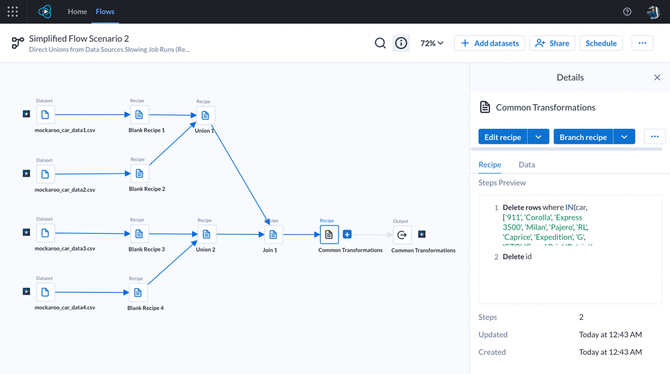The image size is (670, 374).
Task: Select the Blank Recipe 2 node
Action: pyautogui.click(x=139, y=173)
